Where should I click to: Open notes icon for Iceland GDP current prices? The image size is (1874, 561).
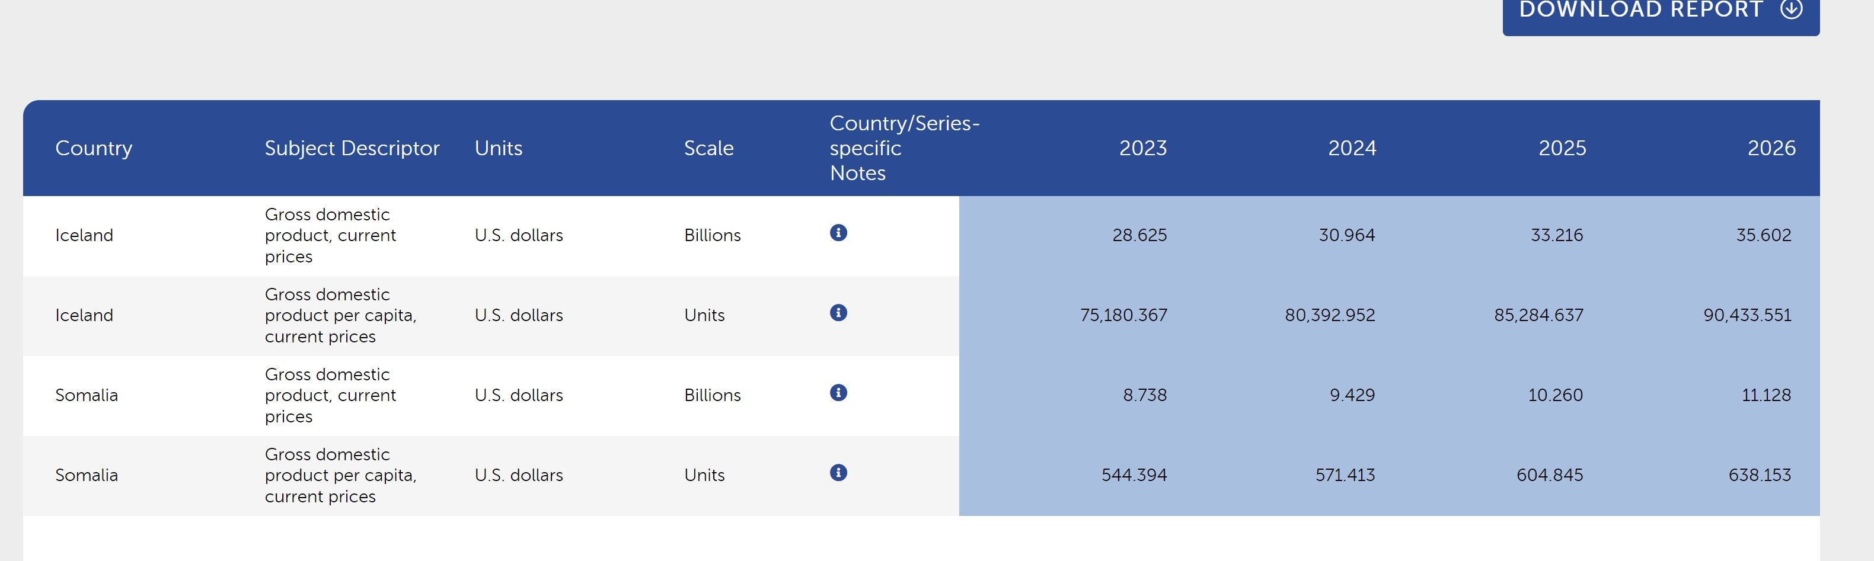(x=838, y=233)
